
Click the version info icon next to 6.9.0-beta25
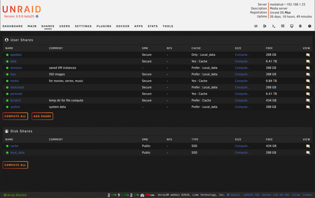tap(37, 16)
